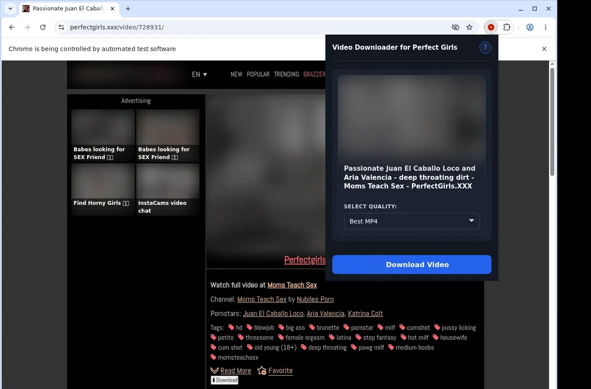This screenshot has width=591, height=389.
Task: Click the Moms Teach Sex channel link
Action: (x=262, y=299)
